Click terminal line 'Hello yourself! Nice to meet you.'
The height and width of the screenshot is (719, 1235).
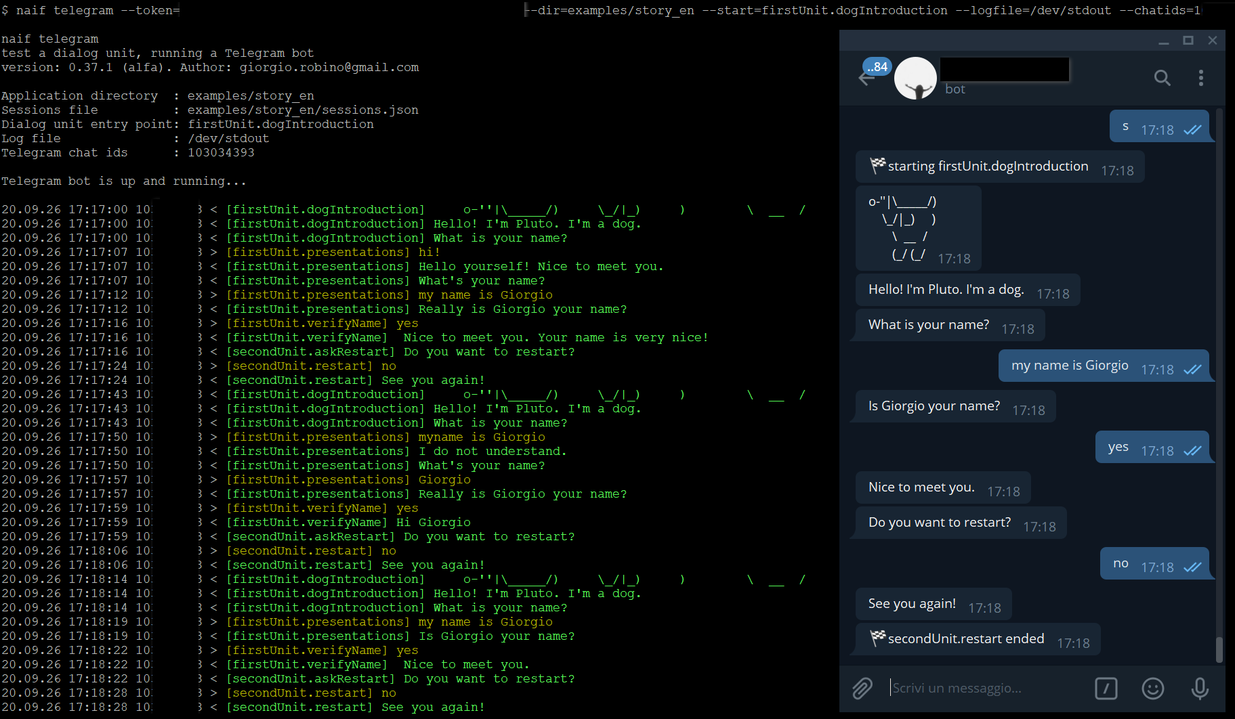coord(541,267)
